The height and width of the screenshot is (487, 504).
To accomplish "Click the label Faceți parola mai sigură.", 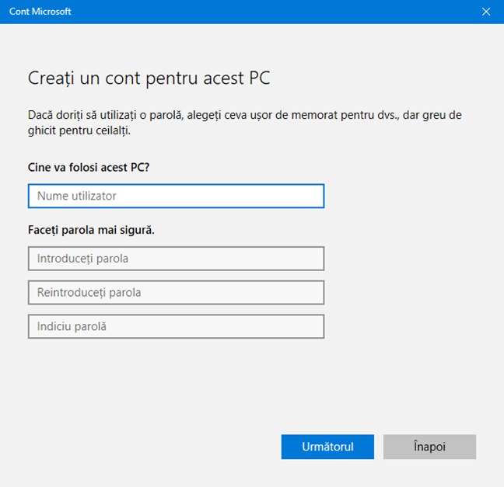I will click(x=91, y=230).
